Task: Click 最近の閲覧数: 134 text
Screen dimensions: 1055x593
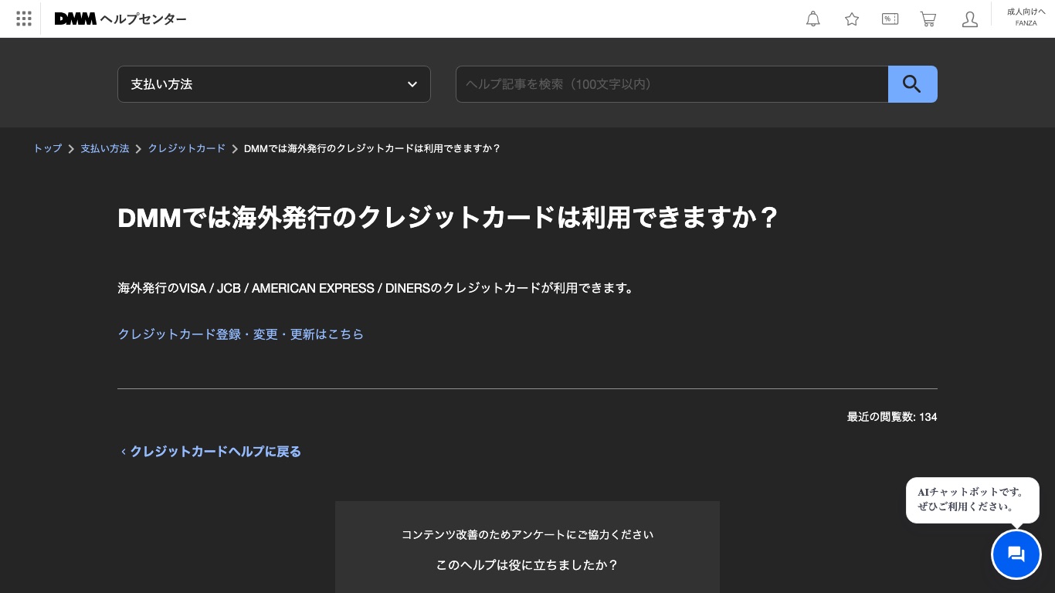Action: [892, 417]
